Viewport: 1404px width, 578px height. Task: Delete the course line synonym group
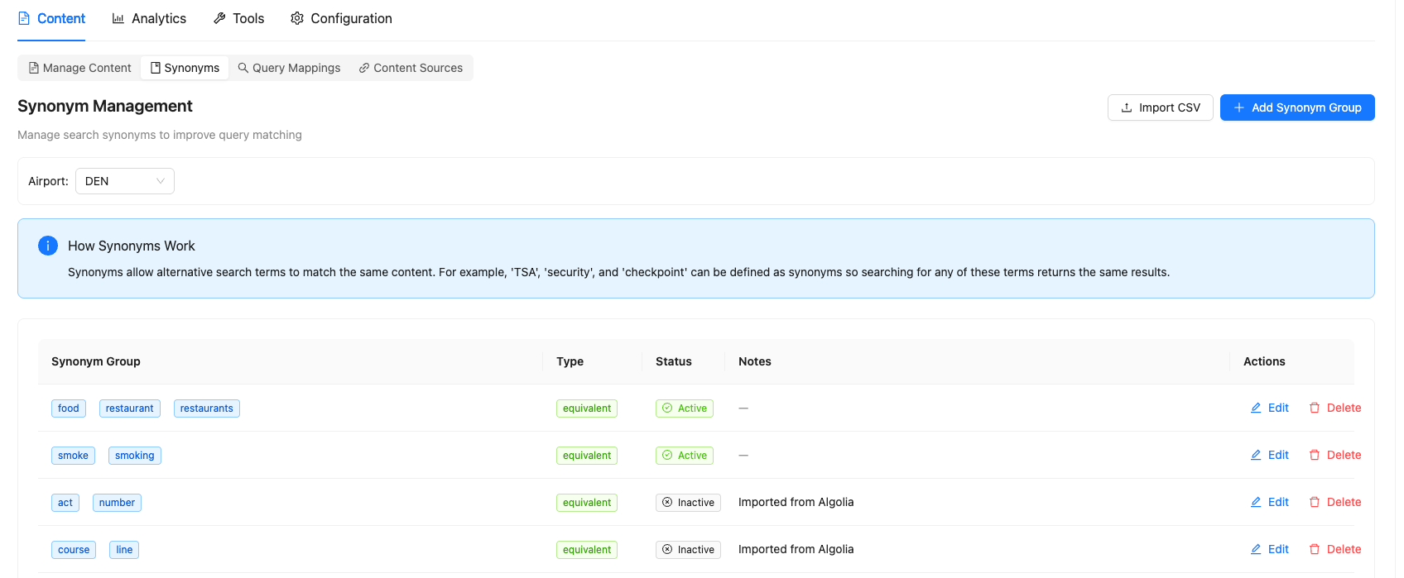[1334, 549]
